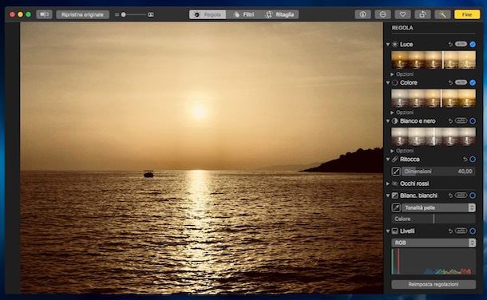Undo the Bianco e nero adjustment arrow
487x300 pixels.
[x=450, y=121]
